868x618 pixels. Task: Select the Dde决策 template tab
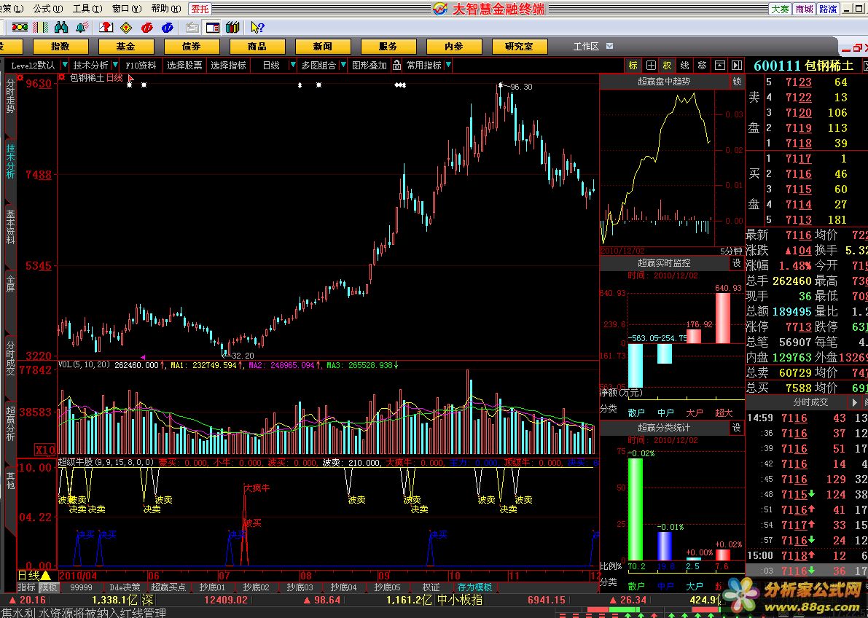125,587
